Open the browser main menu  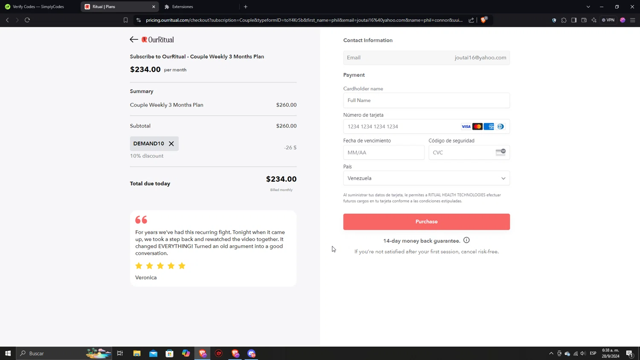(x=633, y=20)
